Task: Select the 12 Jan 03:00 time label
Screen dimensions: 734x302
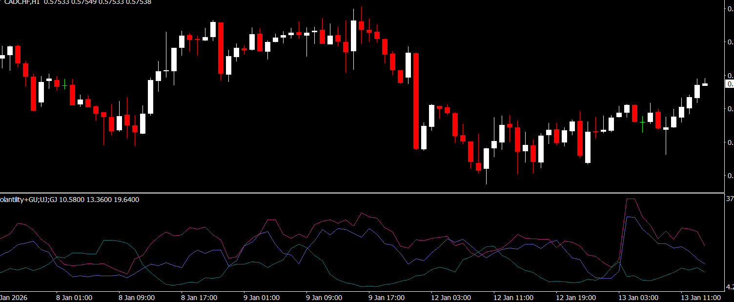Action: pyautogui.click(x=451, y=297)
